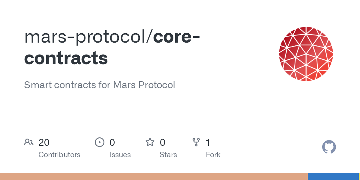360x180 pixels.
Task: Select the Stars label
Action: pyautogui.click(x=168, y=155)
